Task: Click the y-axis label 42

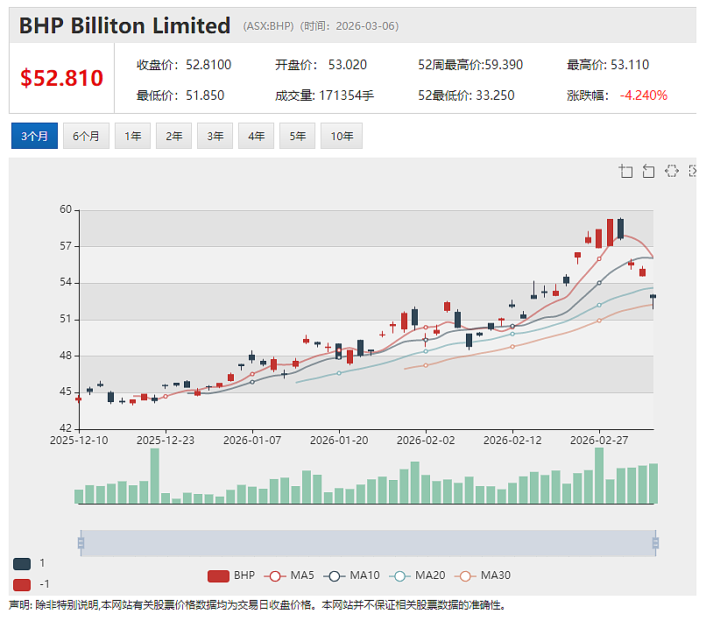Action: click(66, 428)
